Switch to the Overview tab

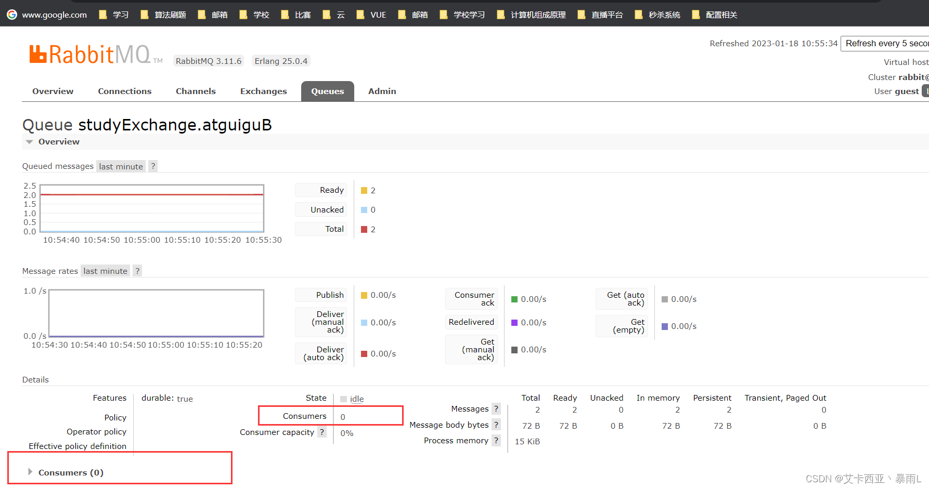point(53,91)
